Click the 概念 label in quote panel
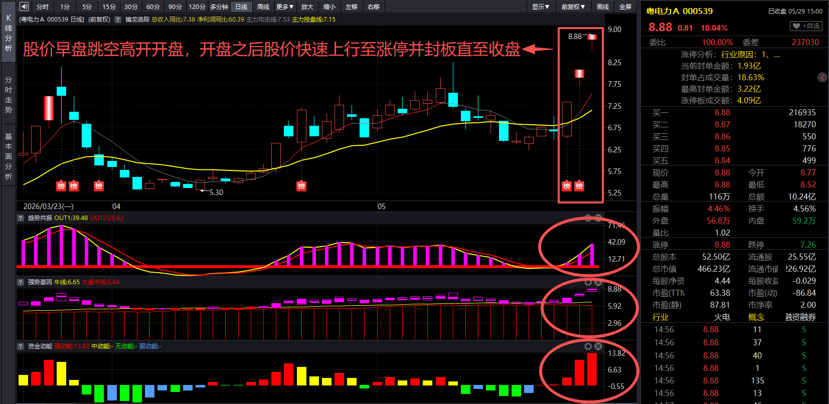829x404 pixels. click(756, 317)
